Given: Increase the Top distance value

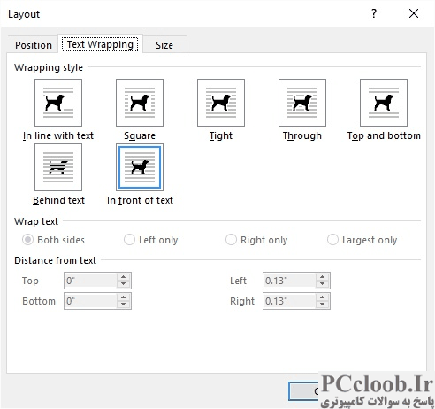Looking at the screenshot, I should (x=124, y=277).
